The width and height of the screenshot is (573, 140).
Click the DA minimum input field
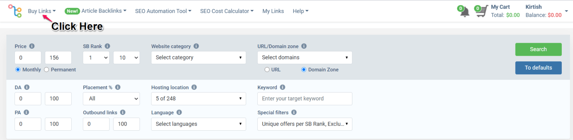(28, 98)
